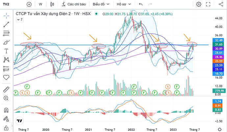Click the TradingView logo
The image size is (227, 132).
tap(19, 121)
